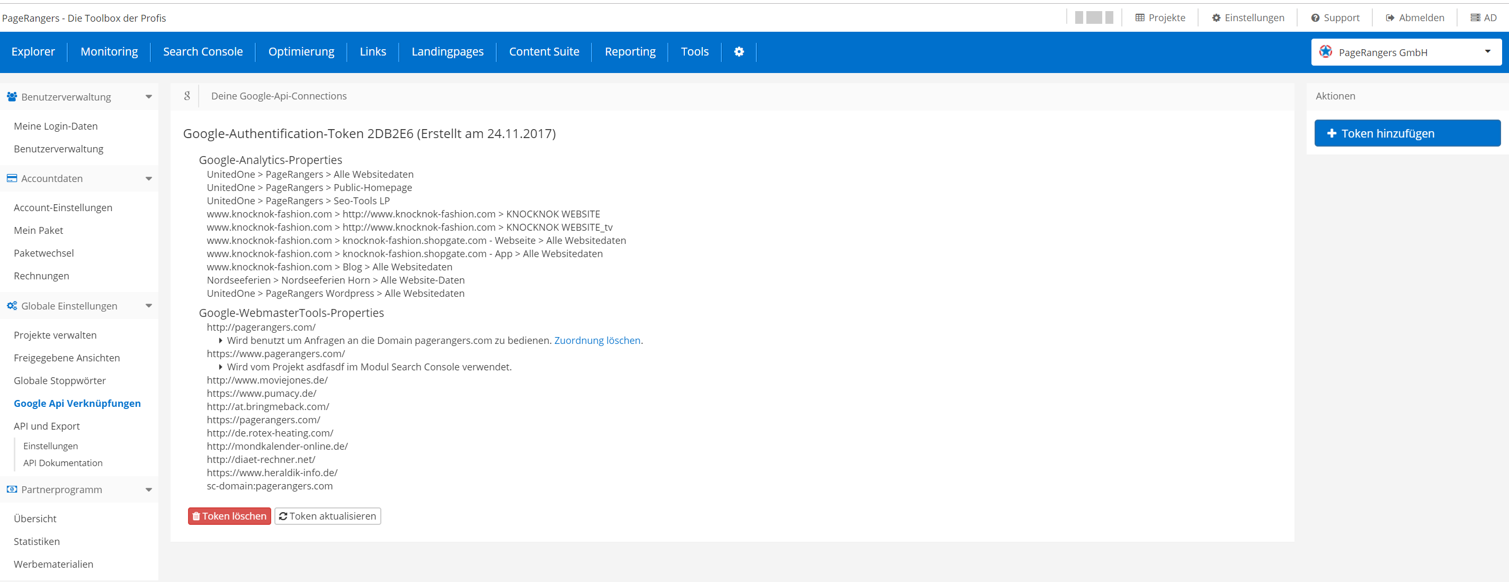
Task: Collapse the Benutzerverwaltung sidebar section
Action: click(149, 97)
